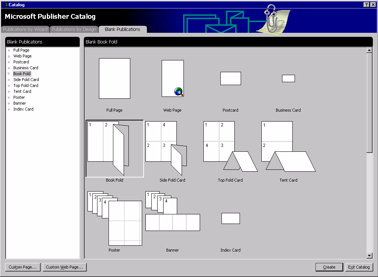
Task: Pick the Top Fold Card thumbnail
Action: [230, 147]
